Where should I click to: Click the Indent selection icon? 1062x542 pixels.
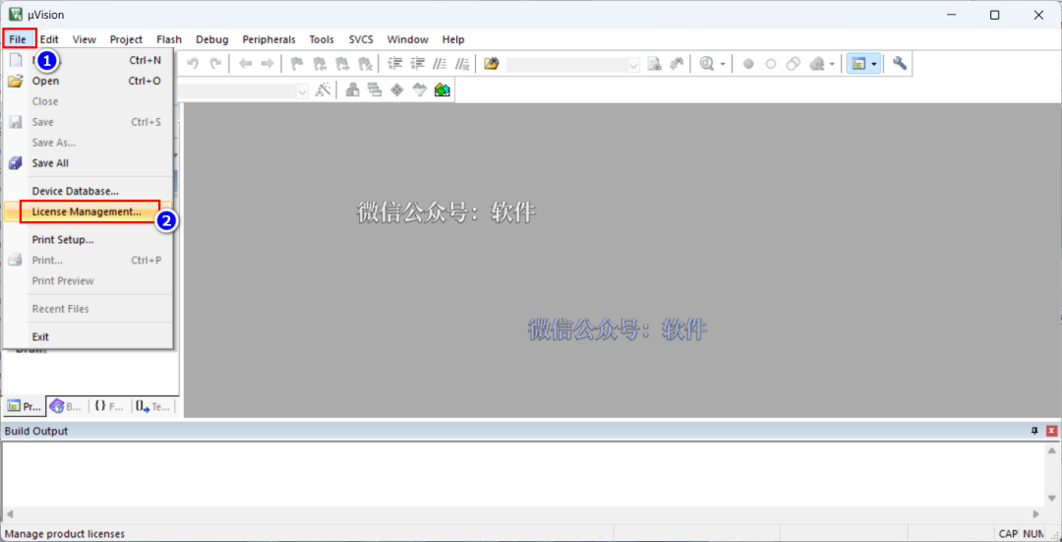pos(395,64)
